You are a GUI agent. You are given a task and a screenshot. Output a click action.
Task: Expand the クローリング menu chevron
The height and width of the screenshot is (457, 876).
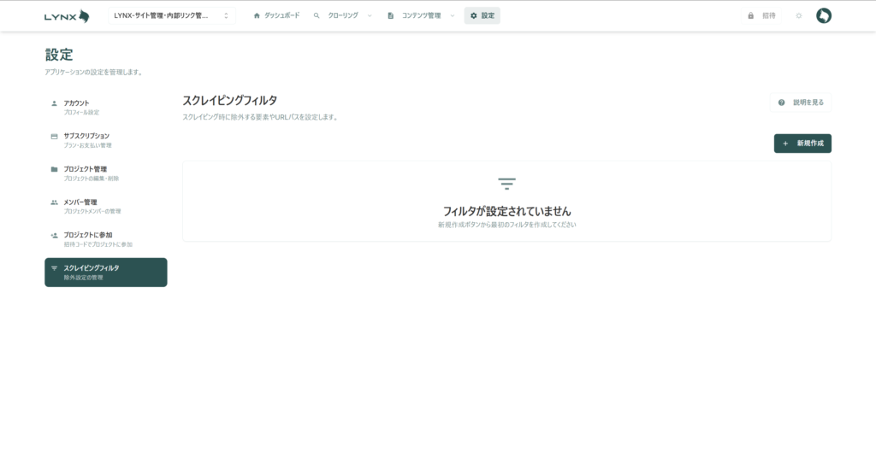click(x=370, y=15)
